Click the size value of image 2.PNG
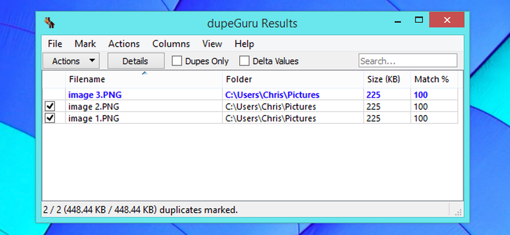Viewport: 510px width, 235px height. pos(373,107)
